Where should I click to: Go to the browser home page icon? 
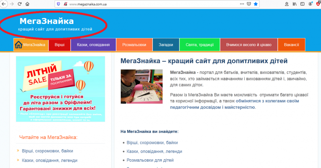[27, 4]
